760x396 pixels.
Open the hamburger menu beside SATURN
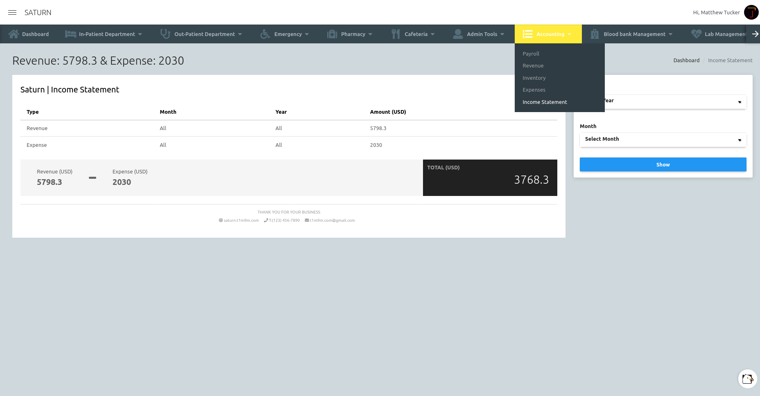tap(12, 12)
